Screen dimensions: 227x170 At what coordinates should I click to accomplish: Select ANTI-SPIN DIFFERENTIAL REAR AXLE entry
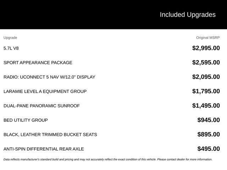click(44, 149)
